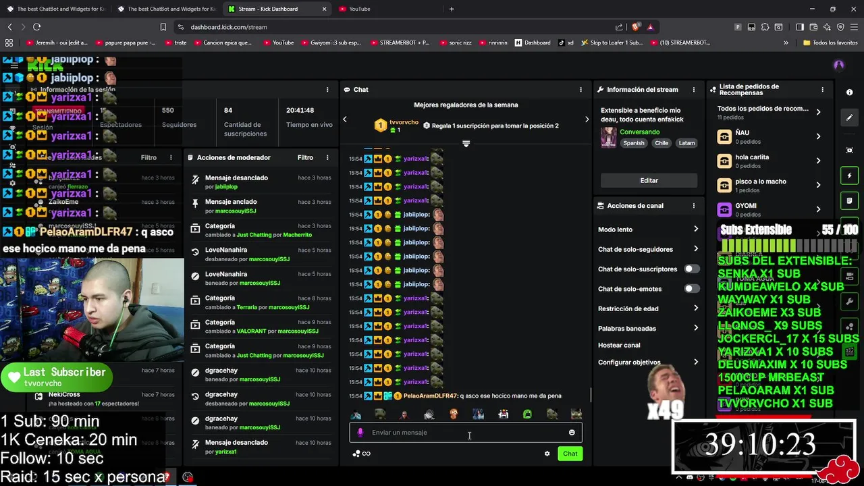
Task: Click the info icon in right sidebar
Action: click(x=849, y=92)
